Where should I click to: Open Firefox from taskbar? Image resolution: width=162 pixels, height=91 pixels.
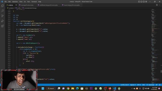(x=110, y=88)
